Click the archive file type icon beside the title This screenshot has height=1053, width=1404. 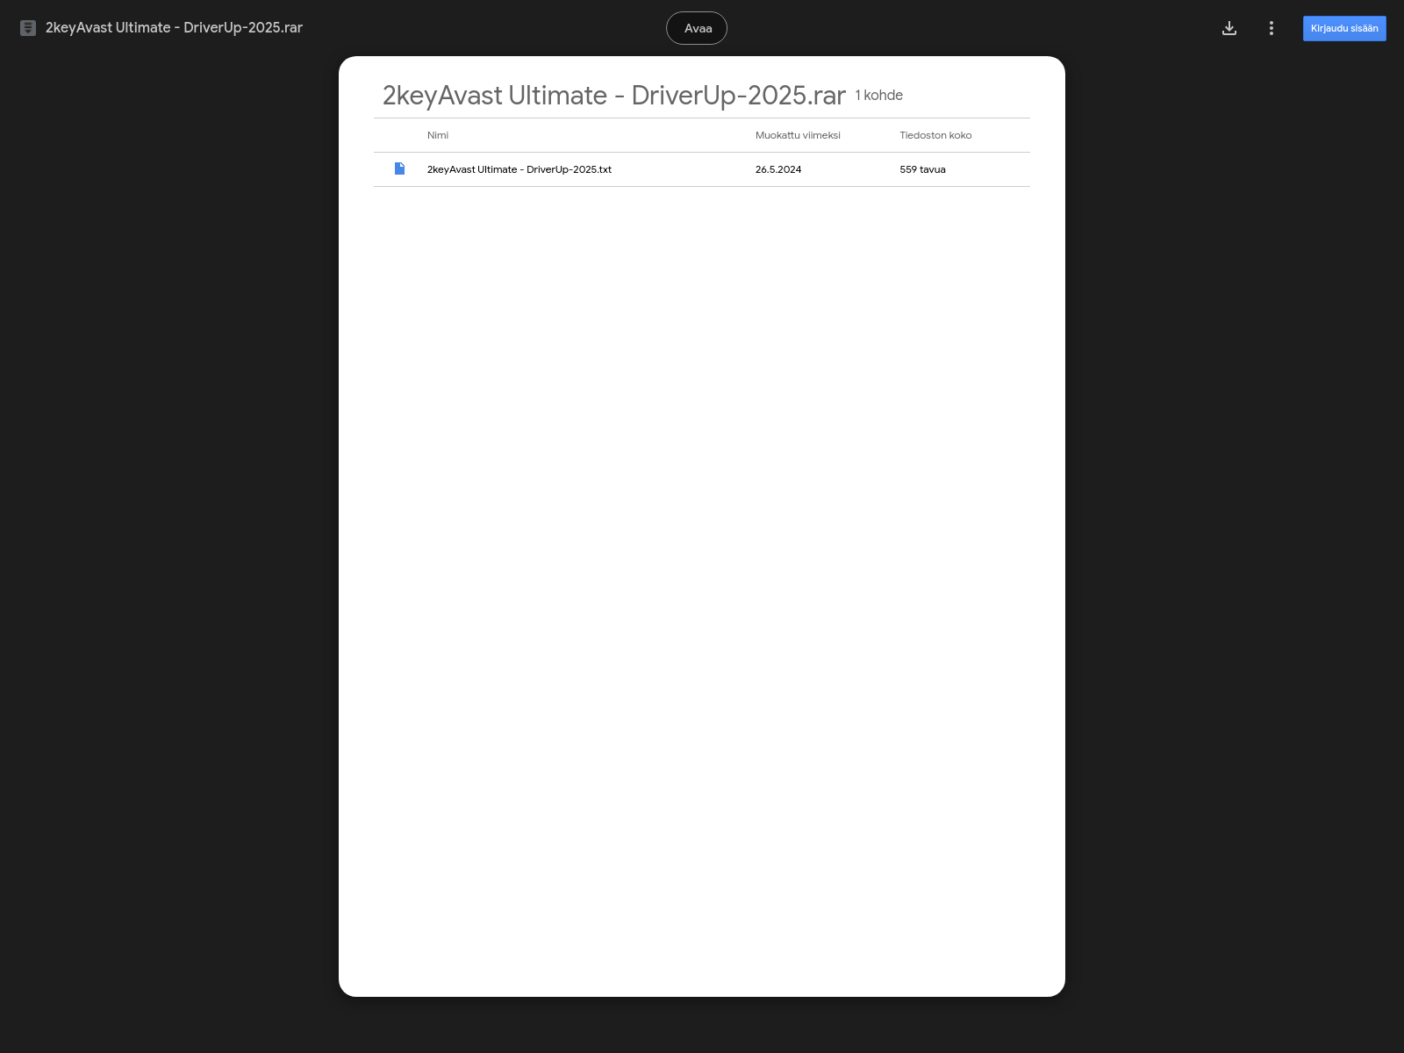click(28, 28)
